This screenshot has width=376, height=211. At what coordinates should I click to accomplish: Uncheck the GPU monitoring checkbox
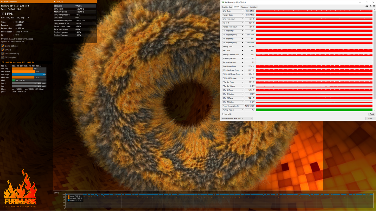(3, 53)
